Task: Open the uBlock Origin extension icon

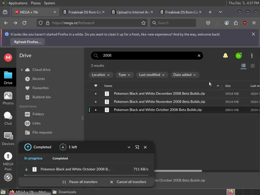Action: pos(245,23)
